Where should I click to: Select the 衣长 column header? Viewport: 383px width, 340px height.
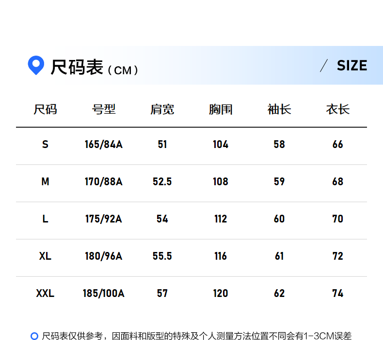point(338,109)
